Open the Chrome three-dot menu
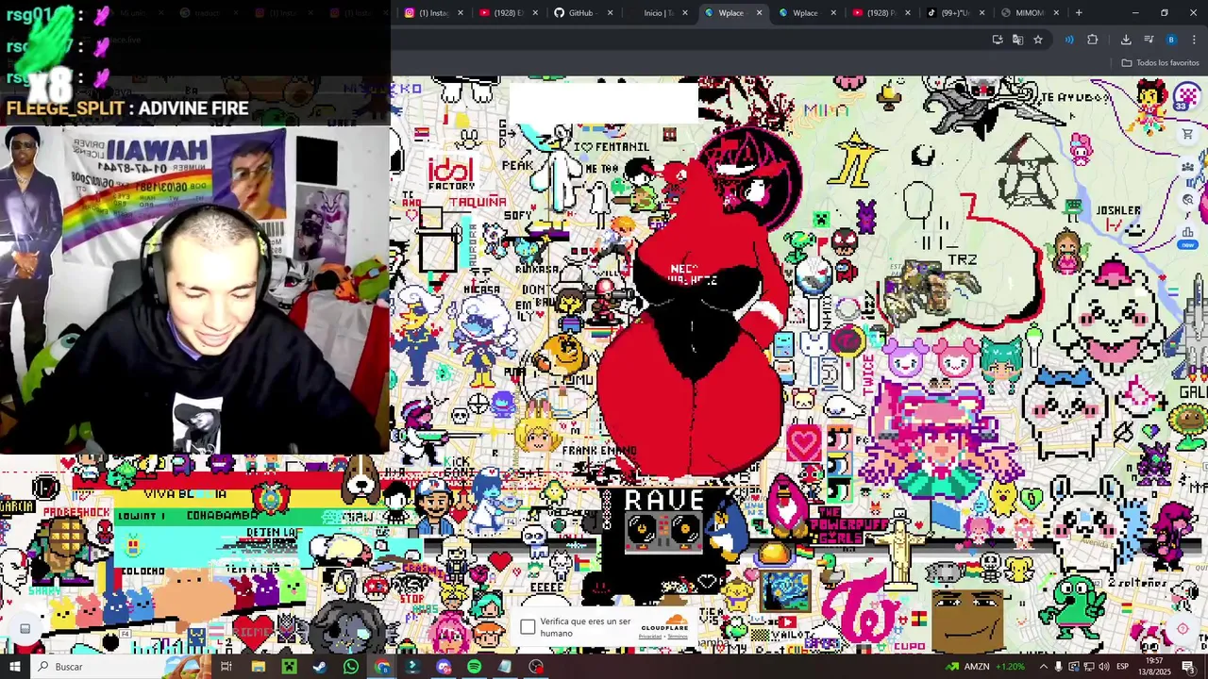Image resolution: width=1208 pixels, height=679 pixels. click(x=1194, y=40)
